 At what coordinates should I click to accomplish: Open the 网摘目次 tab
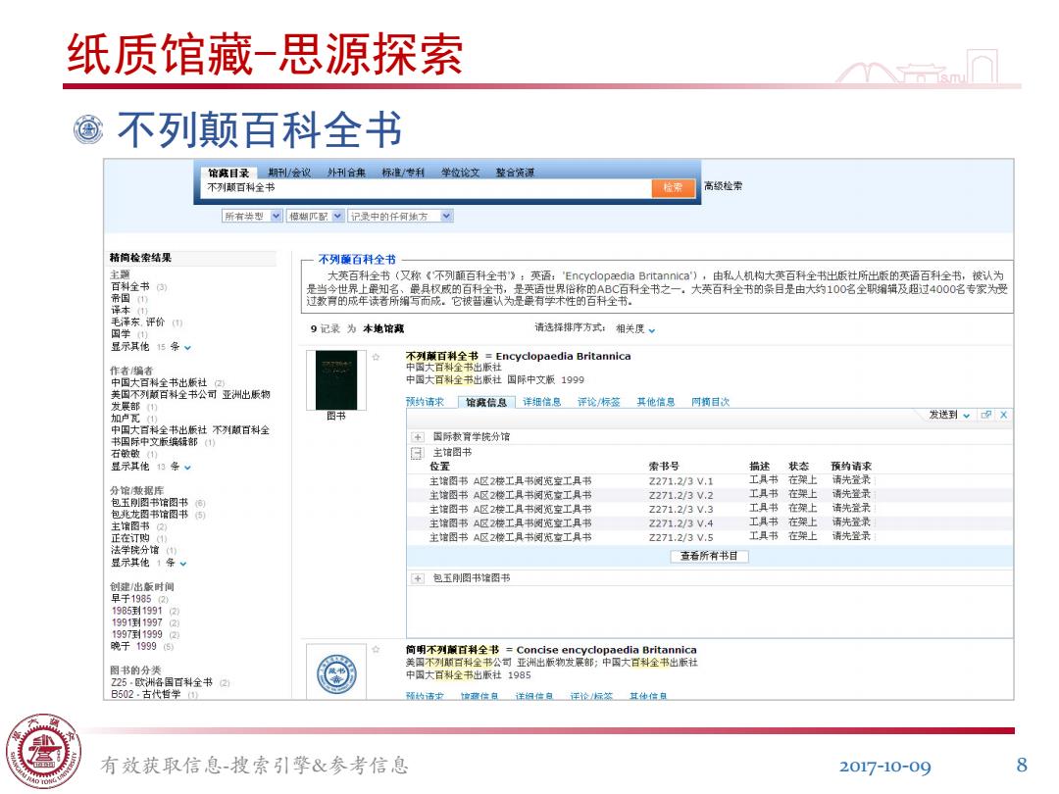(x=711, y=402)
